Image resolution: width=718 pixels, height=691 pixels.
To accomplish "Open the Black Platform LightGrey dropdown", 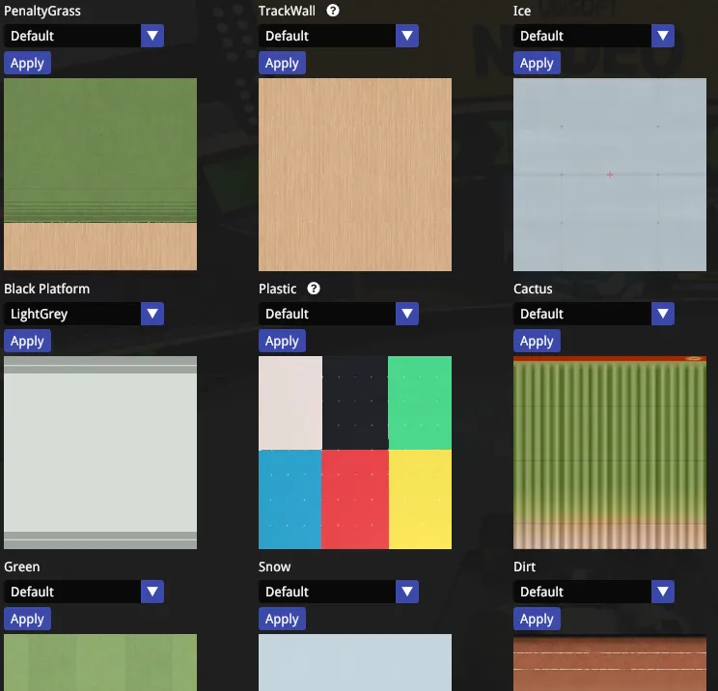I will coord(84,314).
